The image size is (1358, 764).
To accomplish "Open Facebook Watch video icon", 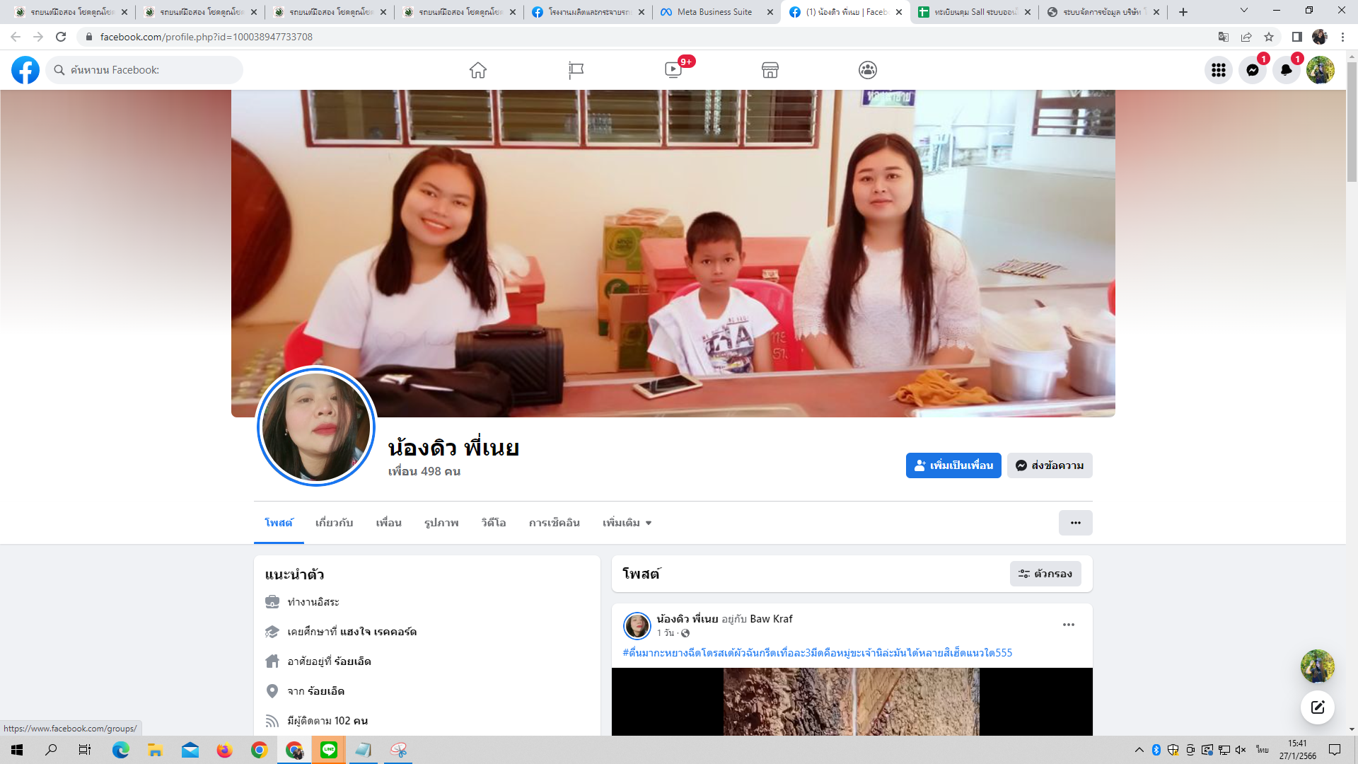I will point(673,70).
